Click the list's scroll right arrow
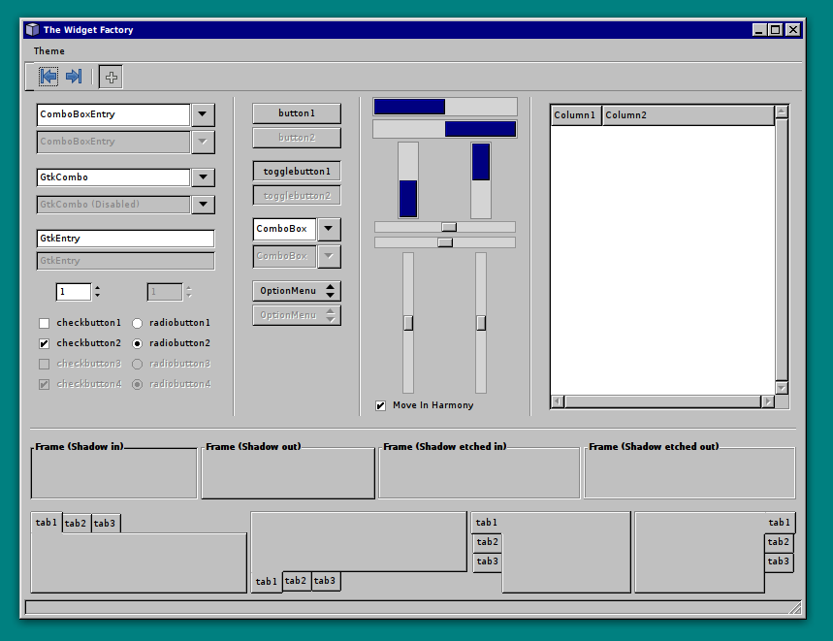 pos(768,401)
